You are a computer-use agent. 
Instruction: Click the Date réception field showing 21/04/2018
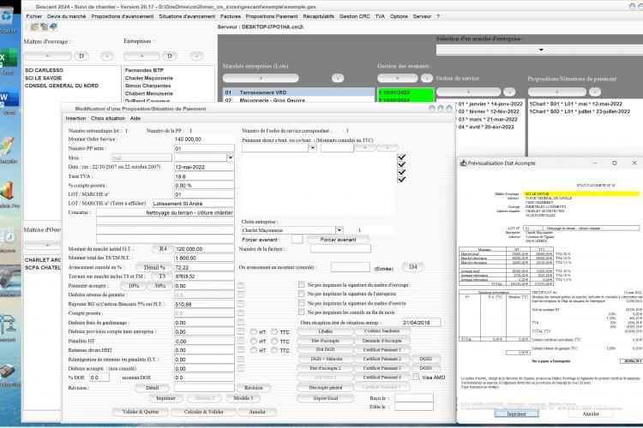422,323
